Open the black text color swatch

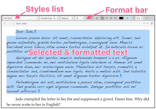click(x=121, y=18)
